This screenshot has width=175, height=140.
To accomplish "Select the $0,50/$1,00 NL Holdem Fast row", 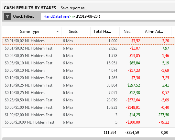I will pos(89,107).
